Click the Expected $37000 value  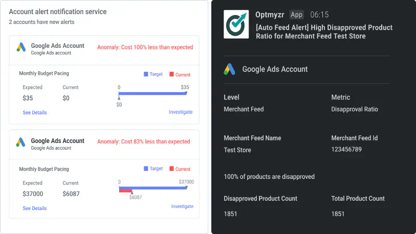[33, 194]
